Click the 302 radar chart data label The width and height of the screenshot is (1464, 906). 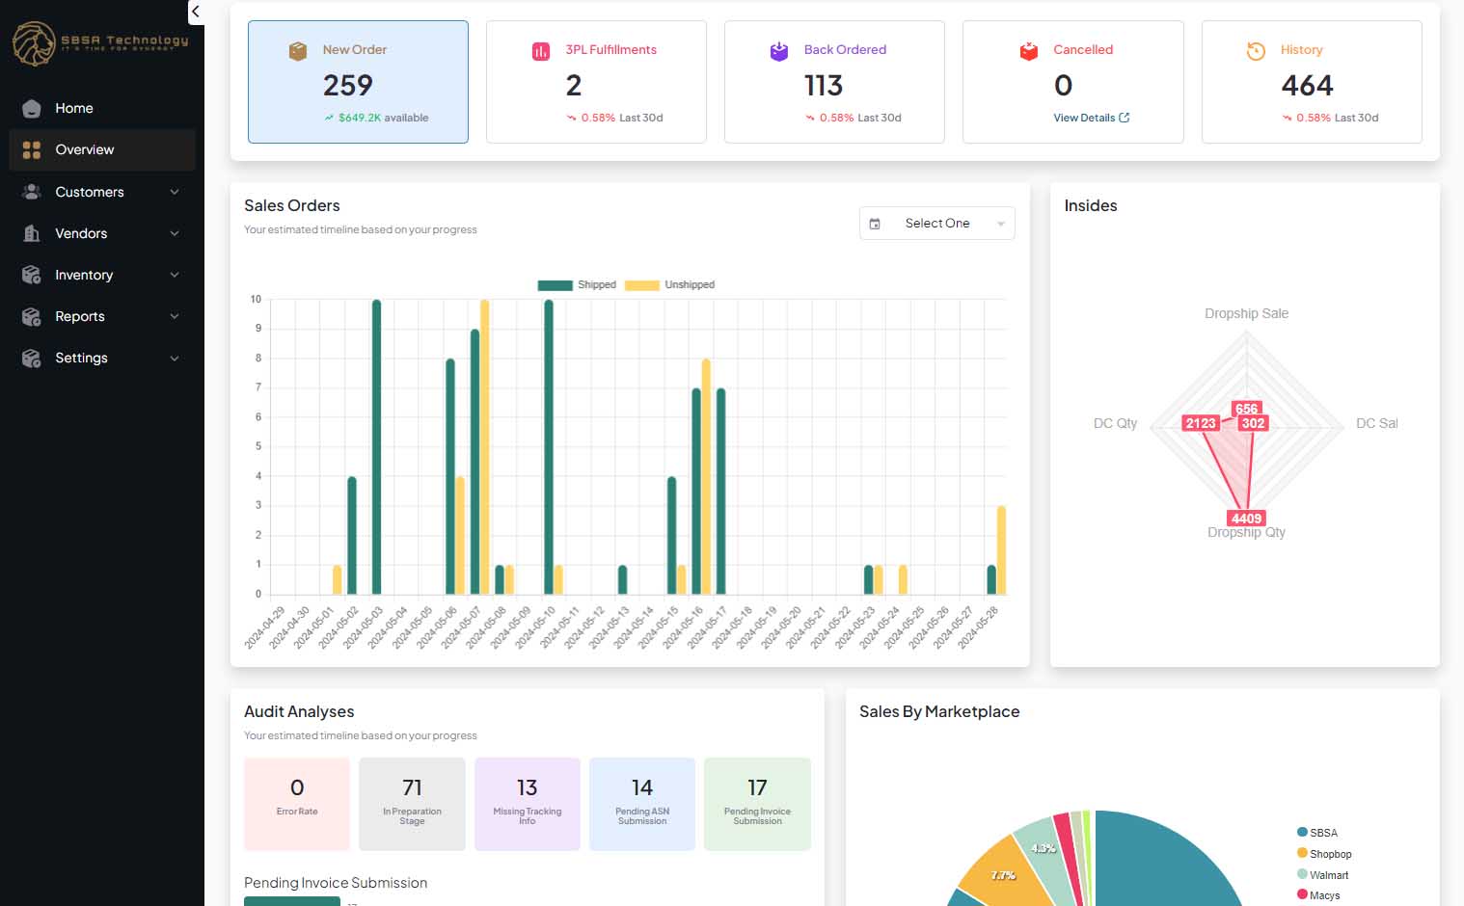pos(1253,423)
